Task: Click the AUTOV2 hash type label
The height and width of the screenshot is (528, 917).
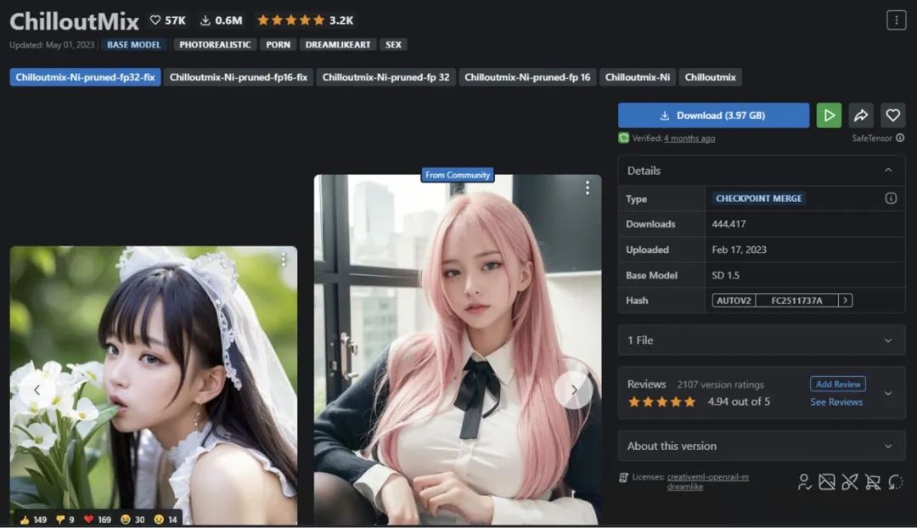Action: point(734,301)
